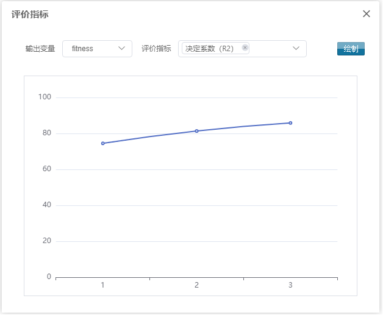Click the 评价指标 field label beside dropdown
Image resolution: width=383 pixels, height=315 pixels.
coord(156,49)
